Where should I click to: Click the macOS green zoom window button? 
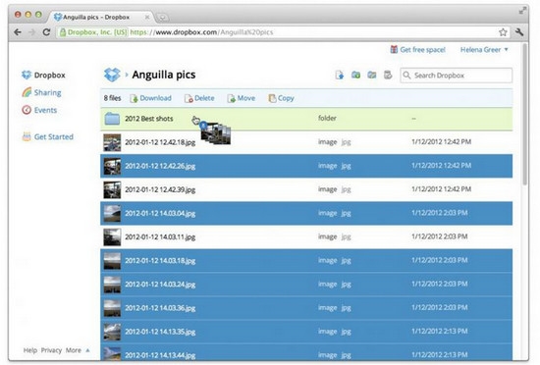(x=38, y=15)
